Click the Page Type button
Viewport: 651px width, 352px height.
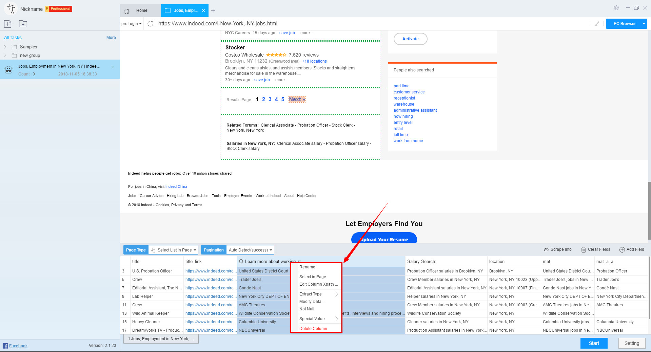click(136, 250)
